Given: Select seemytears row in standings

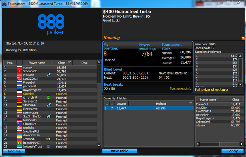Looking at the screenshot, I should pyautogui.click(x=50, y=113).
